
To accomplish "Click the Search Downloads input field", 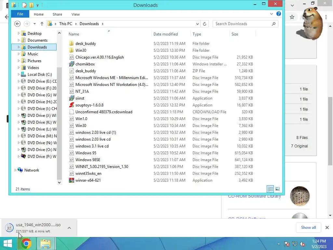I will (242, 24).
